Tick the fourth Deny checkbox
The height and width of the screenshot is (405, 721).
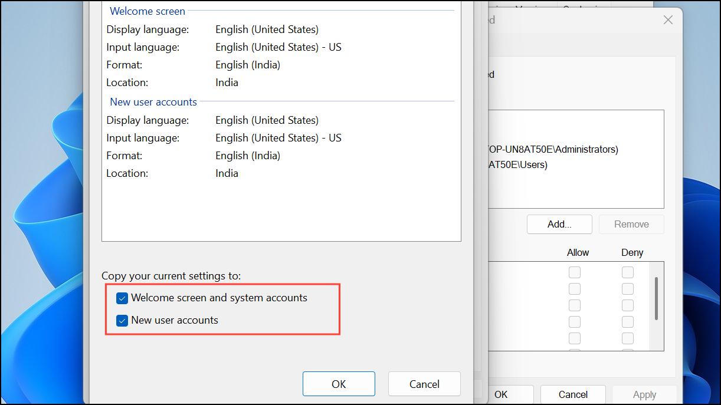pos(628,322)
